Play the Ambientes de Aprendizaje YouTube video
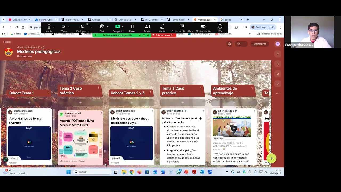The width and height of the screenshot is (341, 192). click(x=233, y=129)
